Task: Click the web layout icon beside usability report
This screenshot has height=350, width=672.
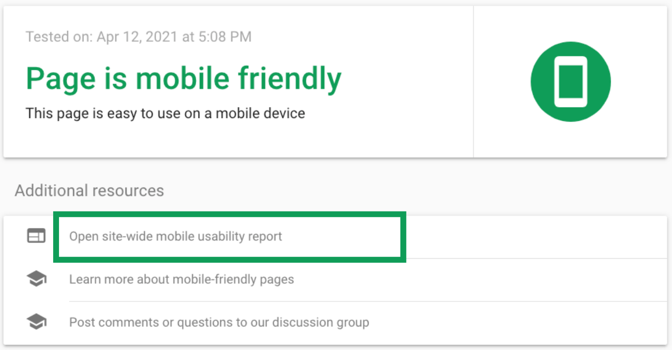Action: (36, 236)
